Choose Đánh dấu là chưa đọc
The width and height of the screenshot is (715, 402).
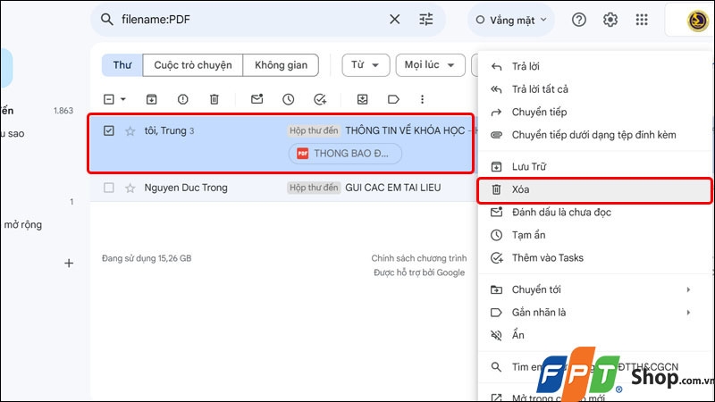click(x=594, y=213)
